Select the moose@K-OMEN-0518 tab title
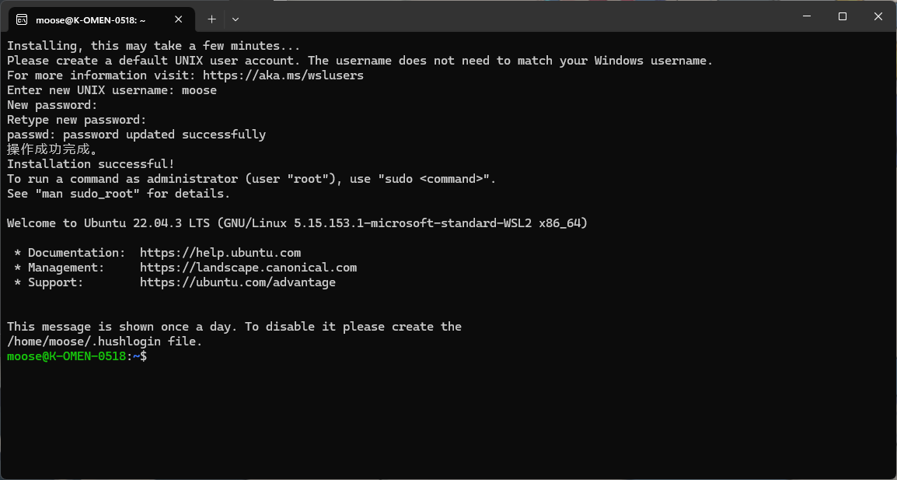Screen dimensions: 897x480 tap(90, 19)
